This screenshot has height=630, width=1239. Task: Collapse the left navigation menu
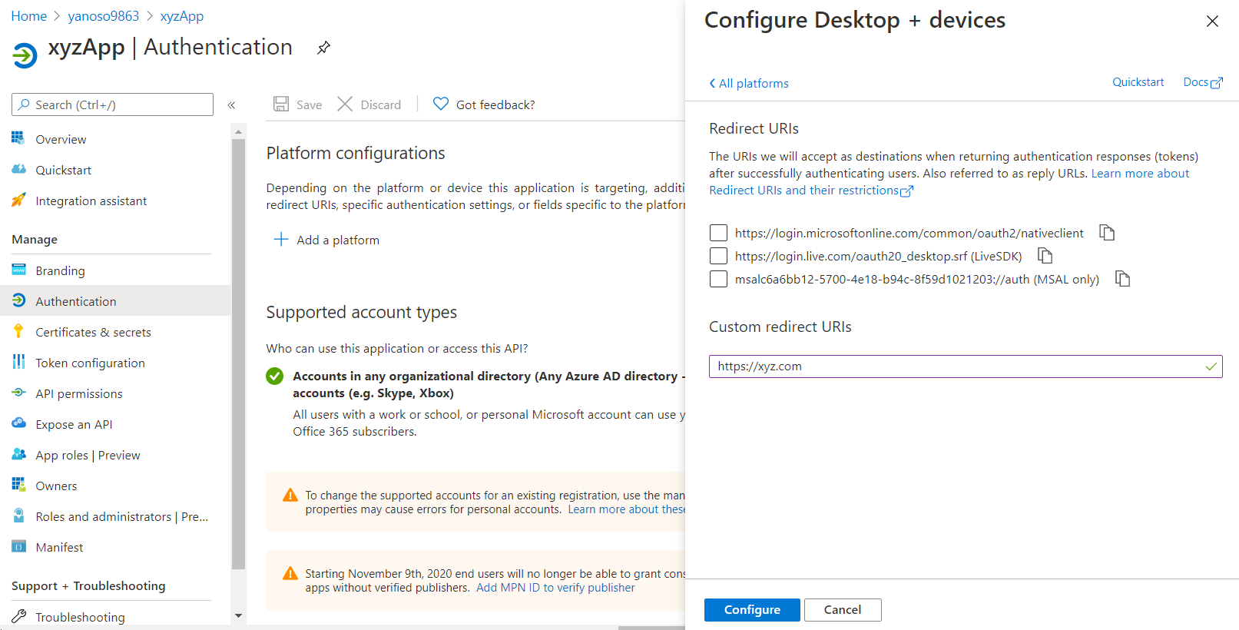(x=231, y=105)
